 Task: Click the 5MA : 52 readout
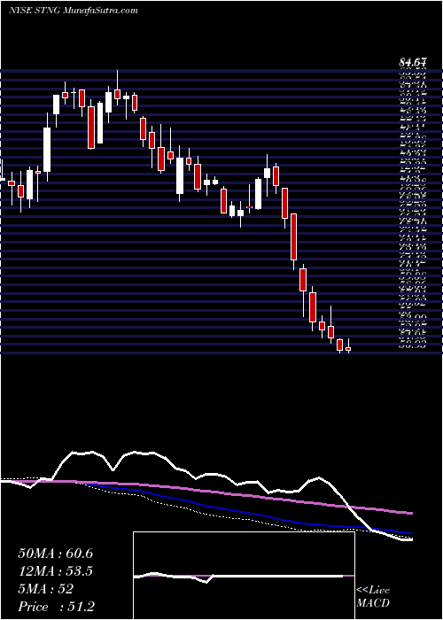[46, 589]
